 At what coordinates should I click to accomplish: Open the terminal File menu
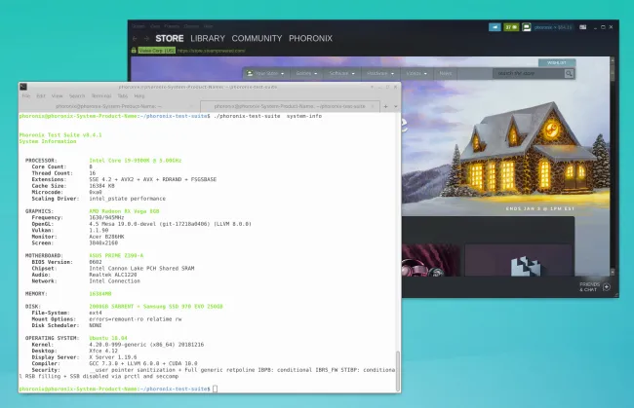coord(26,96)
